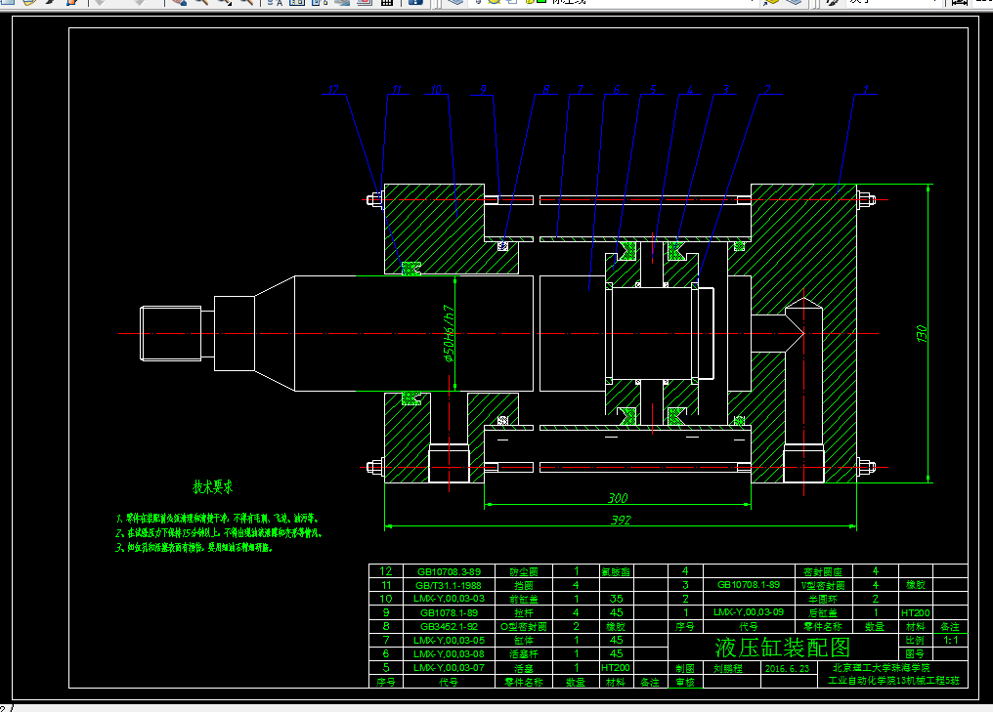Click the 1:1 scale value cell

click(x=950, y=640)
